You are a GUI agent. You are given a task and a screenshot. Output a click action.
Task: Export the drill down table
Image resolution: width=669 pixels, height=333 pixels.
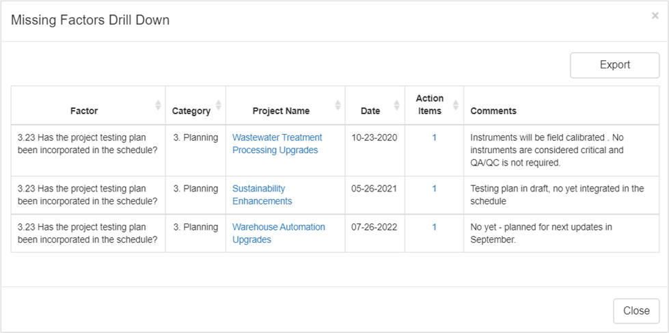(614, 65)
